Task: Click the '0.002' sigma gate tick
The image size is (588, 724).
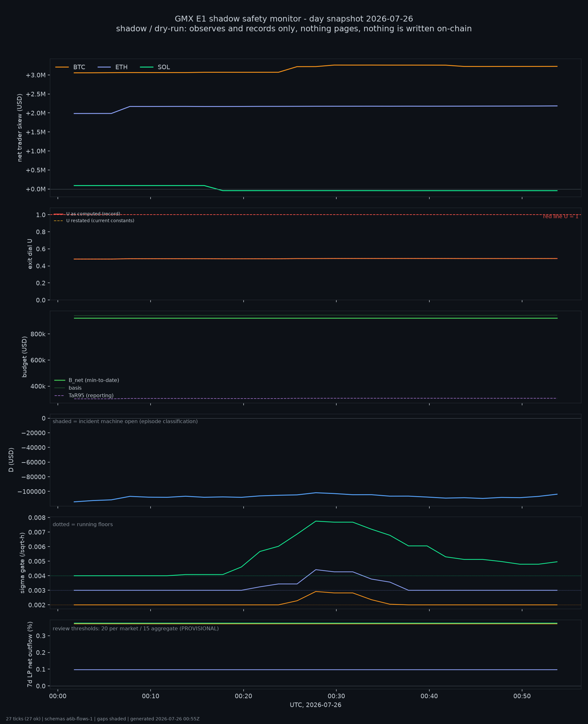Action: 37,605
